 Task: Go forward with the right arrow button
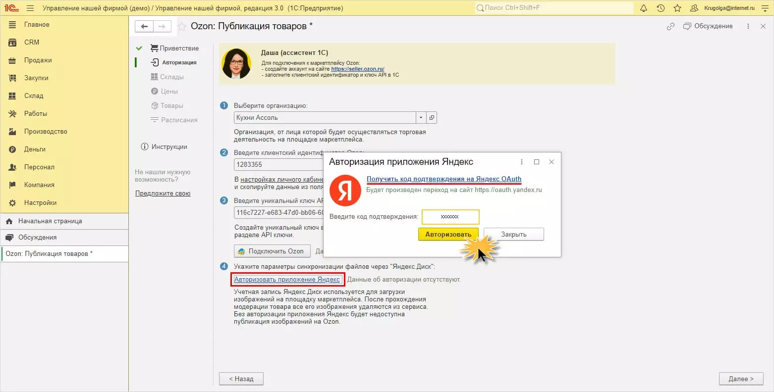coord(162,26)
